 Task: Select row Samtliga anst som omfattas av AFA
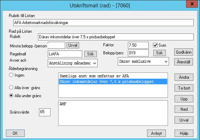(x=113, y=76)
